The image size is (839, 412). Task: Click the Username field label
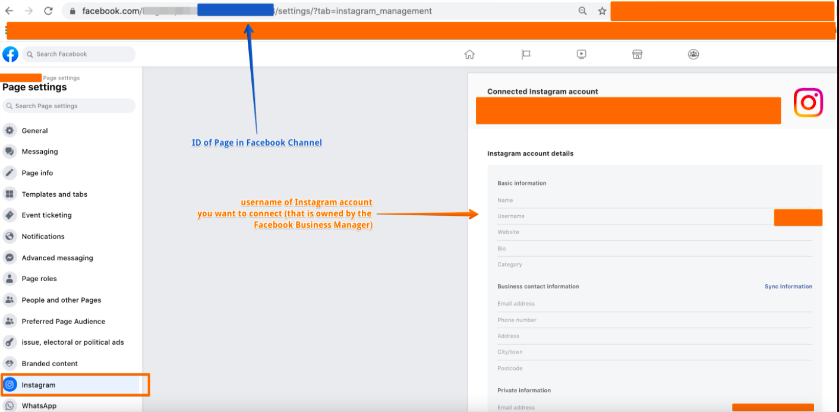511,216
